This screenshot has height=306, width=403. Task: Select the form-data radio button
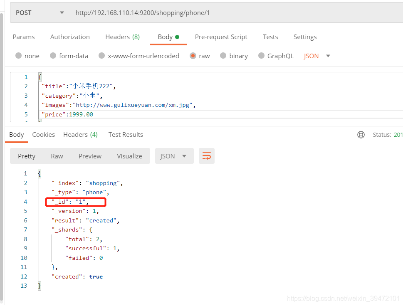click(53, 56)
